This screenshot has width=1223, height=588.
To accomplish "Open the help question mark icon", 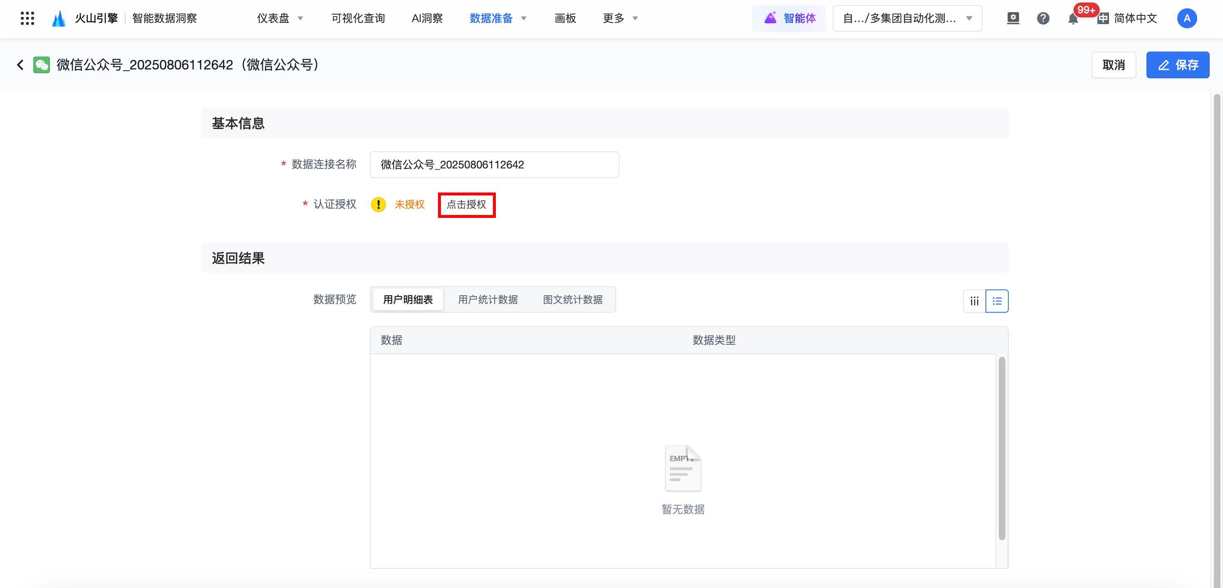I will (x=1042, y=18).
